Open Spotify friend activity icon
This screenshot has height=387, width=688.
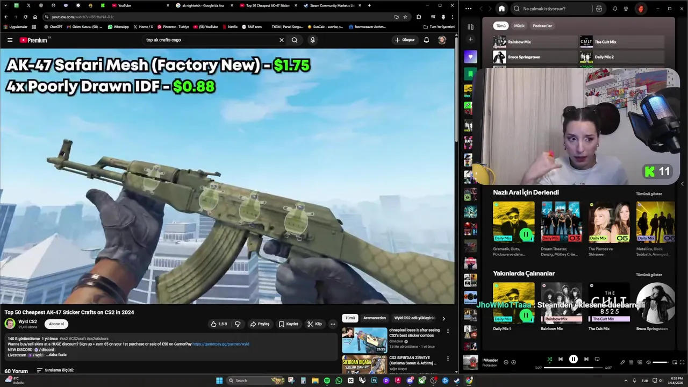[x=626, y=9]
